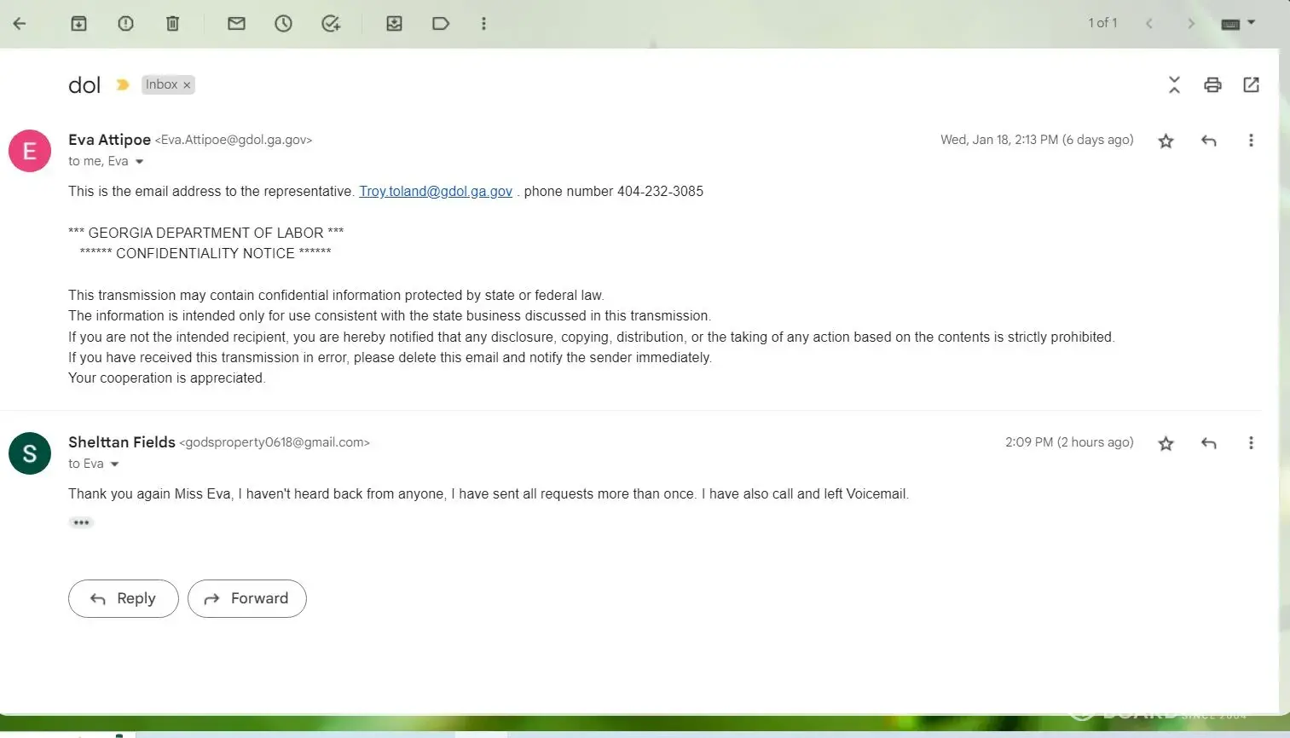Print the entire conversation
1290x738 pixels.
(1212, 84)
